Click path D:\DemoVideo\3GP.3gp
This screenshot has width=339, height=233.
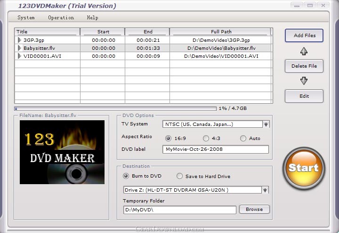pos(221,40)
